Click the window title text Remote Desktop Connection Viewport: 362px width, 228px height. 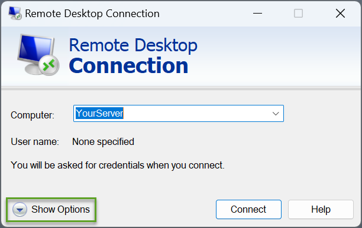tap(92, 14)
